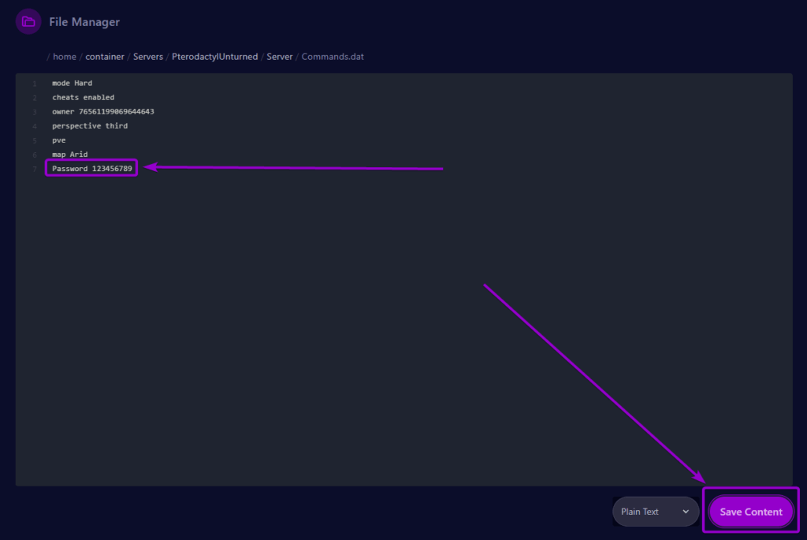Click the File Manager heading

[84, 21]
